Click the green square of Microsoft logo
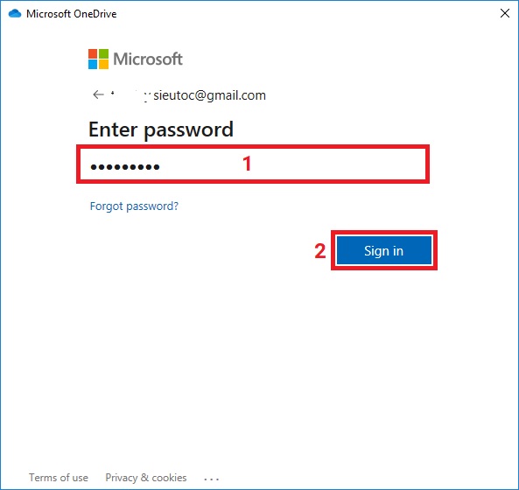This screenshot has width=519, height=490. pyautogui.click(x=103, y=53)
